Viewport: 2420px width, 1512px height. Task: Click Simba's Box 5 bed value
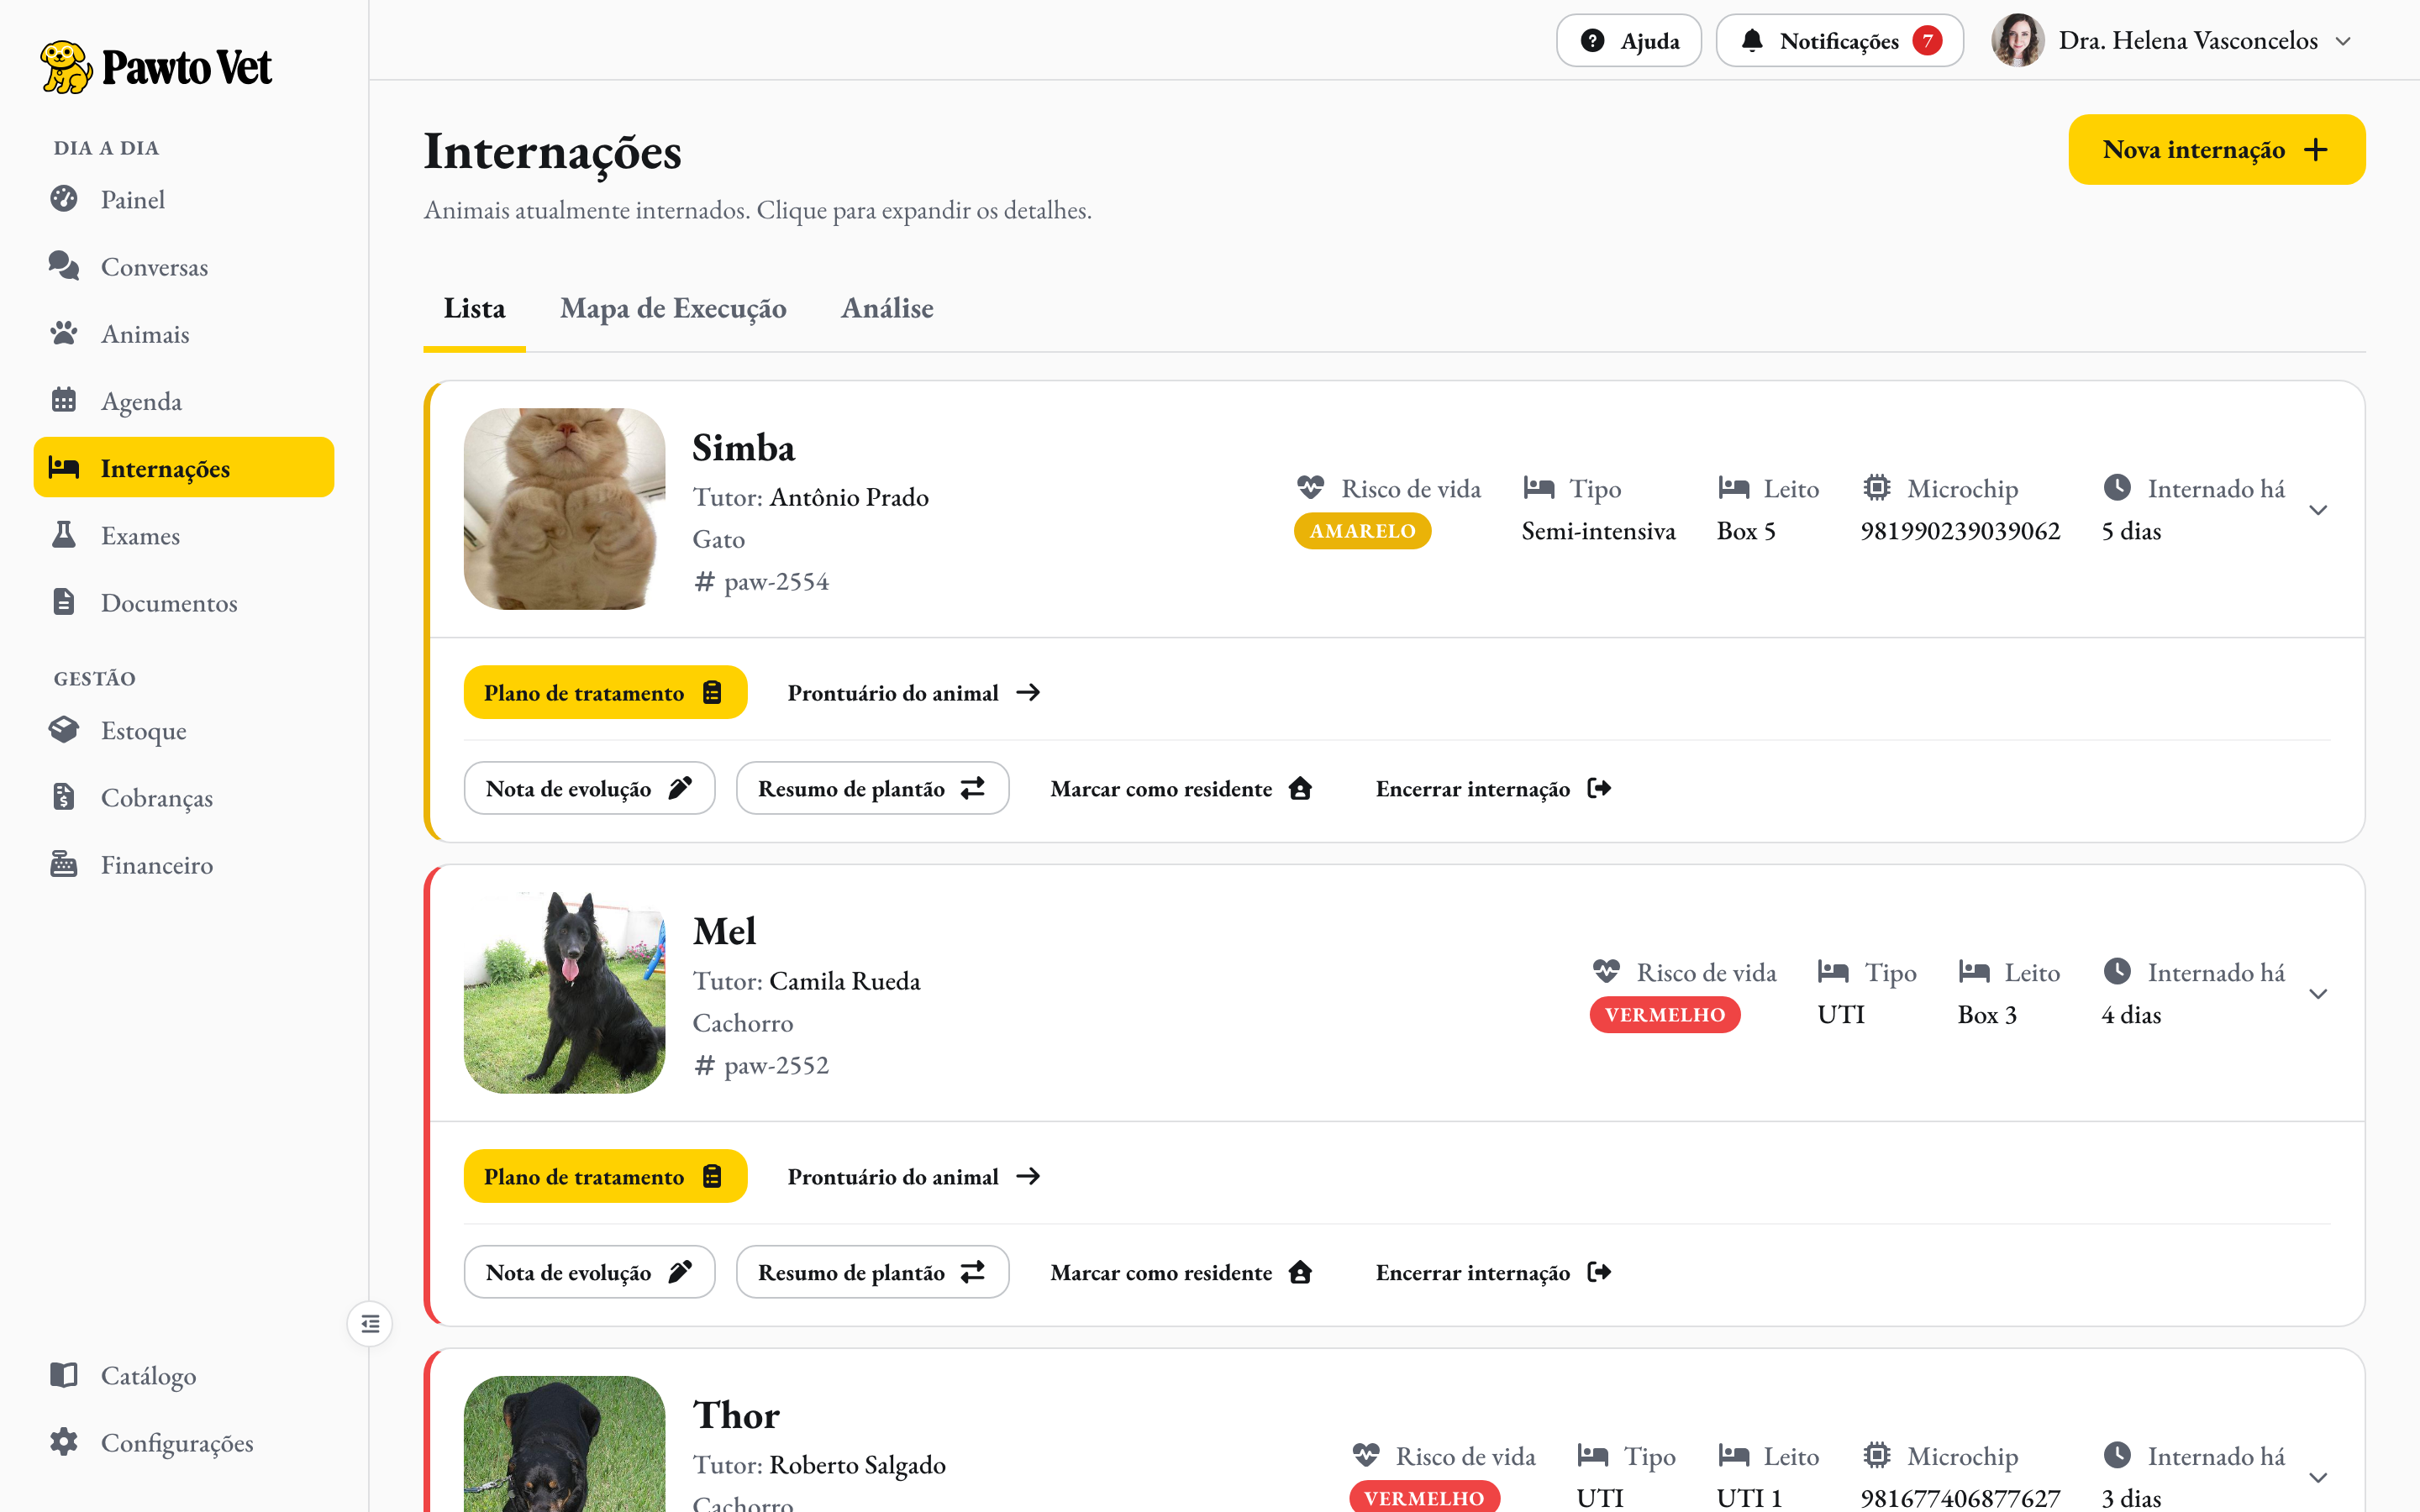(x=1746, y=531)
